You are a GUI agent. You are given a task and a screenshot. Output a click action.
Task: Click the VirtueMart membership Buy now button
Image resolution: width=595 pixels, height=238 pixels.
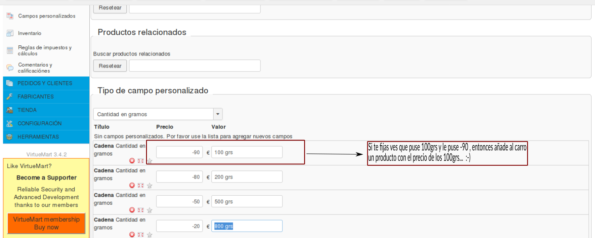47,223
